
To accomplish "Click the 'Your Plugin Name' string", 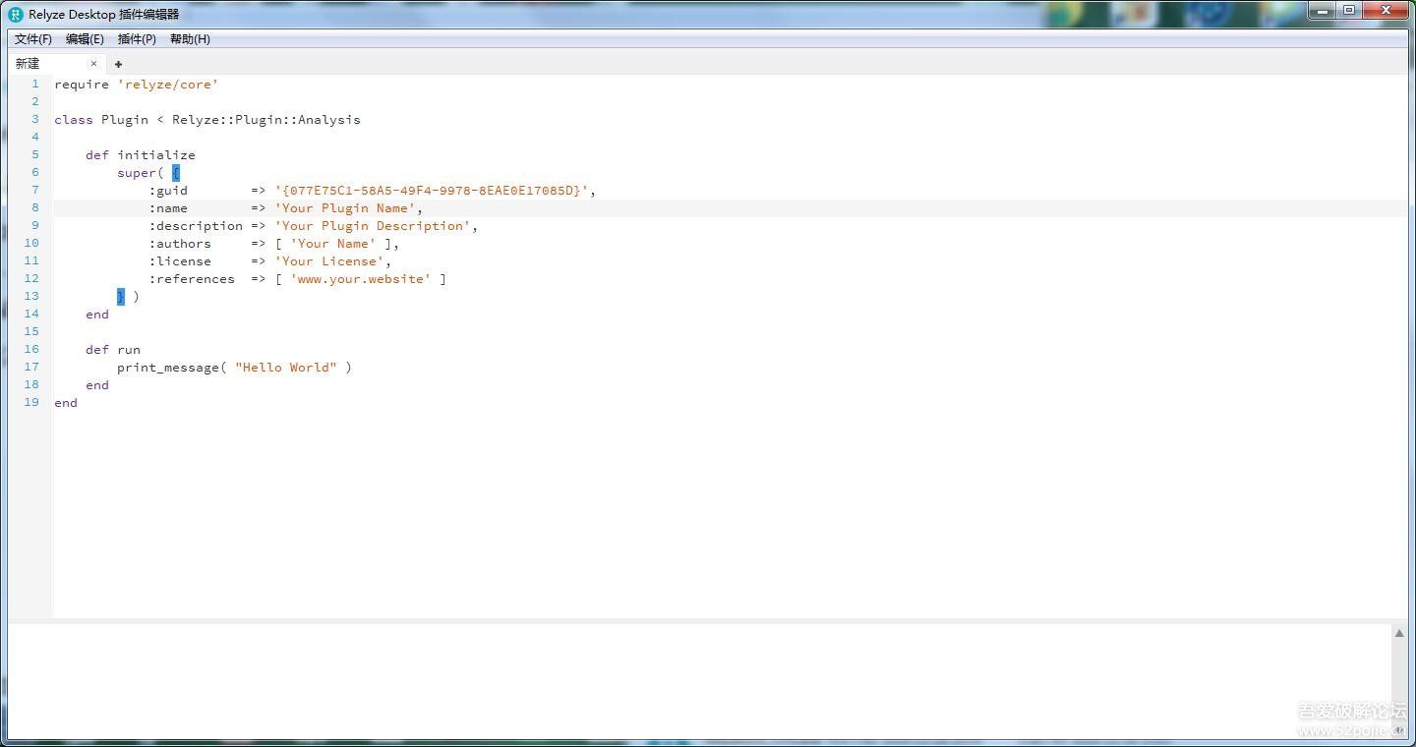I will [x=345, y=208].
